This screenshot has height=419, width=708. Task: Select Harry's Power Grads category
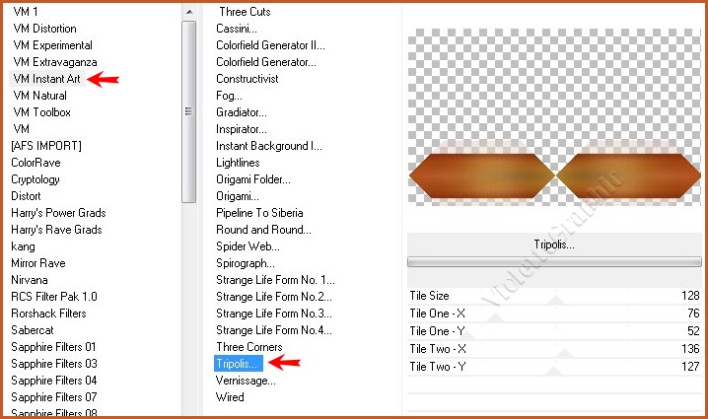(56, 213)
